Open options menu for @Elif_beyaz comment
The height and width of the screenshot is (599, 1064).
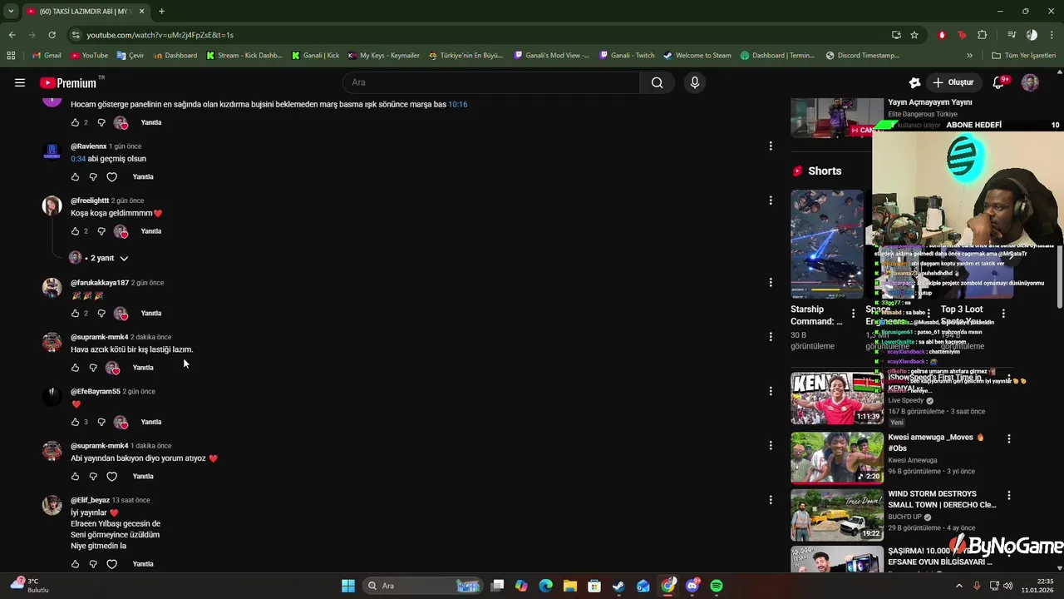point(771,499)
